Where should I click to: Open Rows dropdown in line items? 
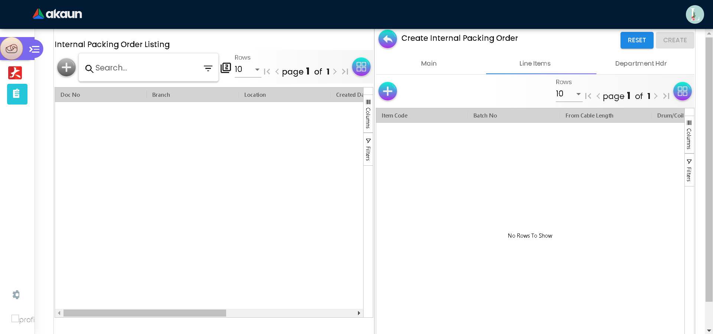pyautogui.click(x=569, y=94)
